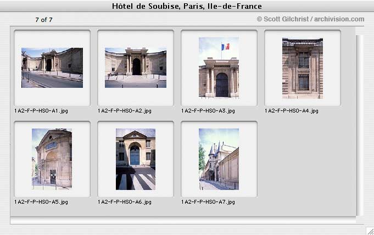
Task: Click the '7 of 7' counter text
Action: click(44, 20)
